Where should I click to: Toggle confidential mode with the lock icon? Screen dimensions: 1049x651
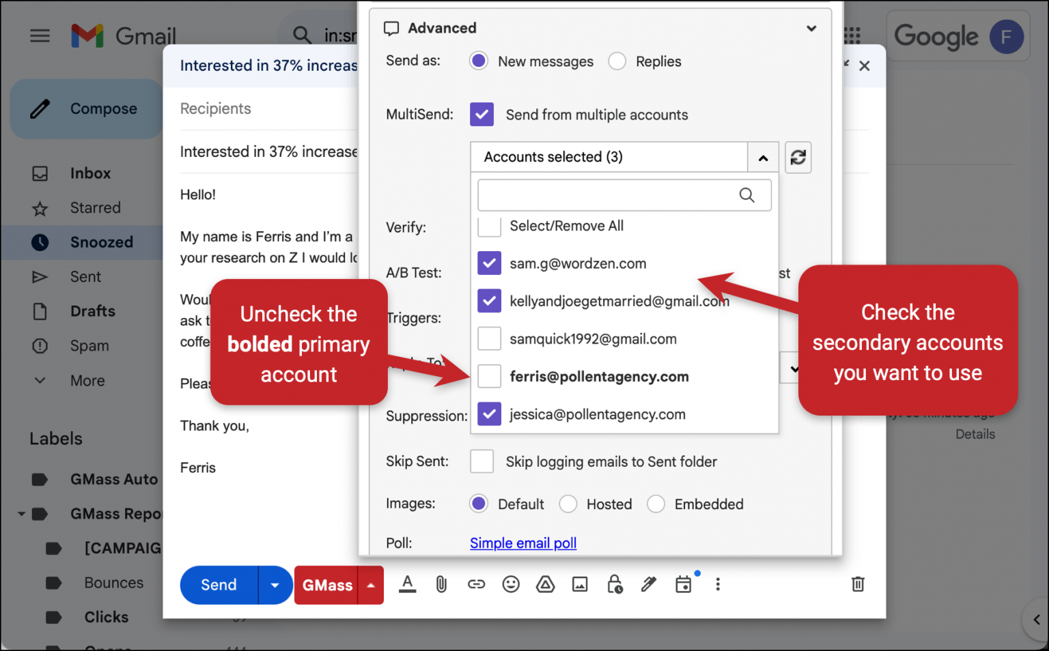point(615,584)
